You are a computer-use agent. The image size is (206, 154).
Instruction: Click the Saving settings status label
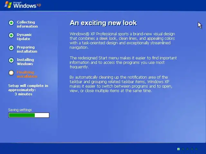(20, 110)
